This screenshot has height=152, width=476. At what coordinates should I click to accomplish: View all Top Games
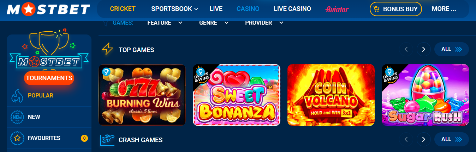click(x=451, y=49)
